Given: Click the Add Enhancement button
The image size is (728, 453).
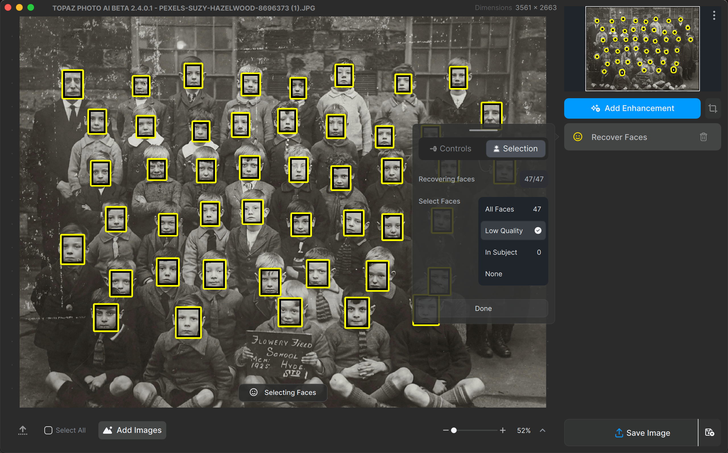Looking at the screenshot, I should (x=632, y=108).
